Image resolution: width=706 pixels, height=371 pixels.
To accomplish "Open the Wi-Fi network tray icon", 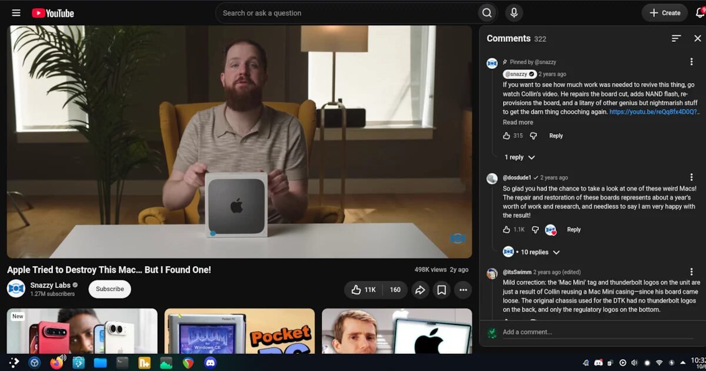I will 660,363.
